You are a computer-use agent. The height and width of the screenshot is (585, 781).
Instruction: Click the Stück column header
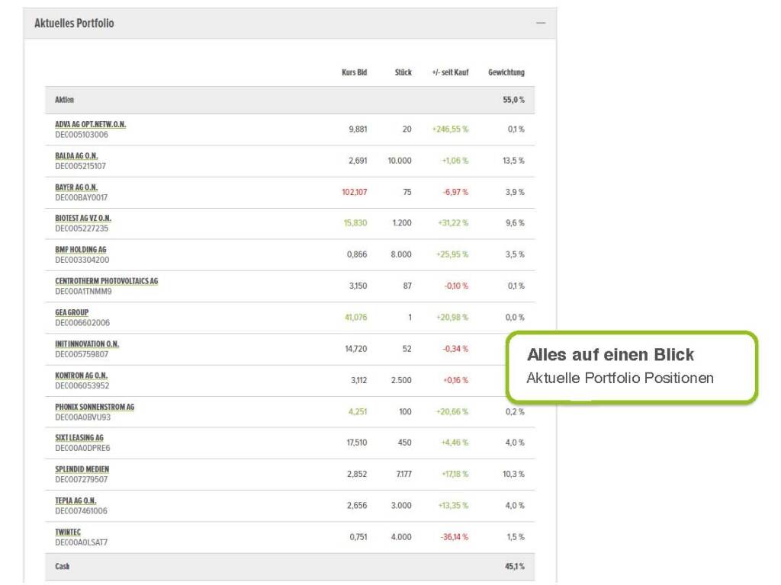(403, 72)
